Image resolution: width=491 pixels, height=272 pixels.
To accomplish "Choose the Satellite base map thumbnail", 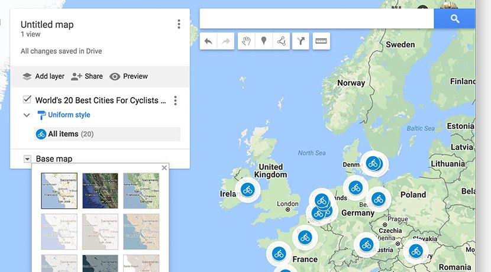I will [100, 190].
